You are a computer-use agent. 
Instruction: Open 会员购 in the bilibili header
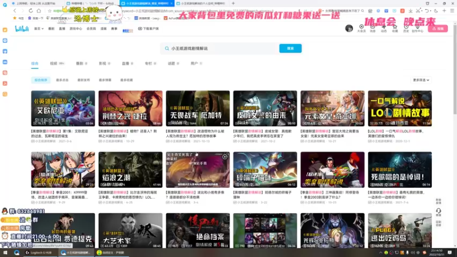tap(91, 29)
